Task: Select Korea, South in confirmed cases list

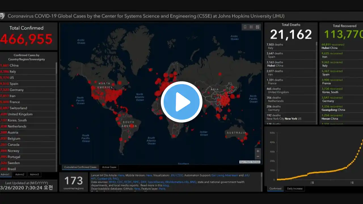Action: 28,120
